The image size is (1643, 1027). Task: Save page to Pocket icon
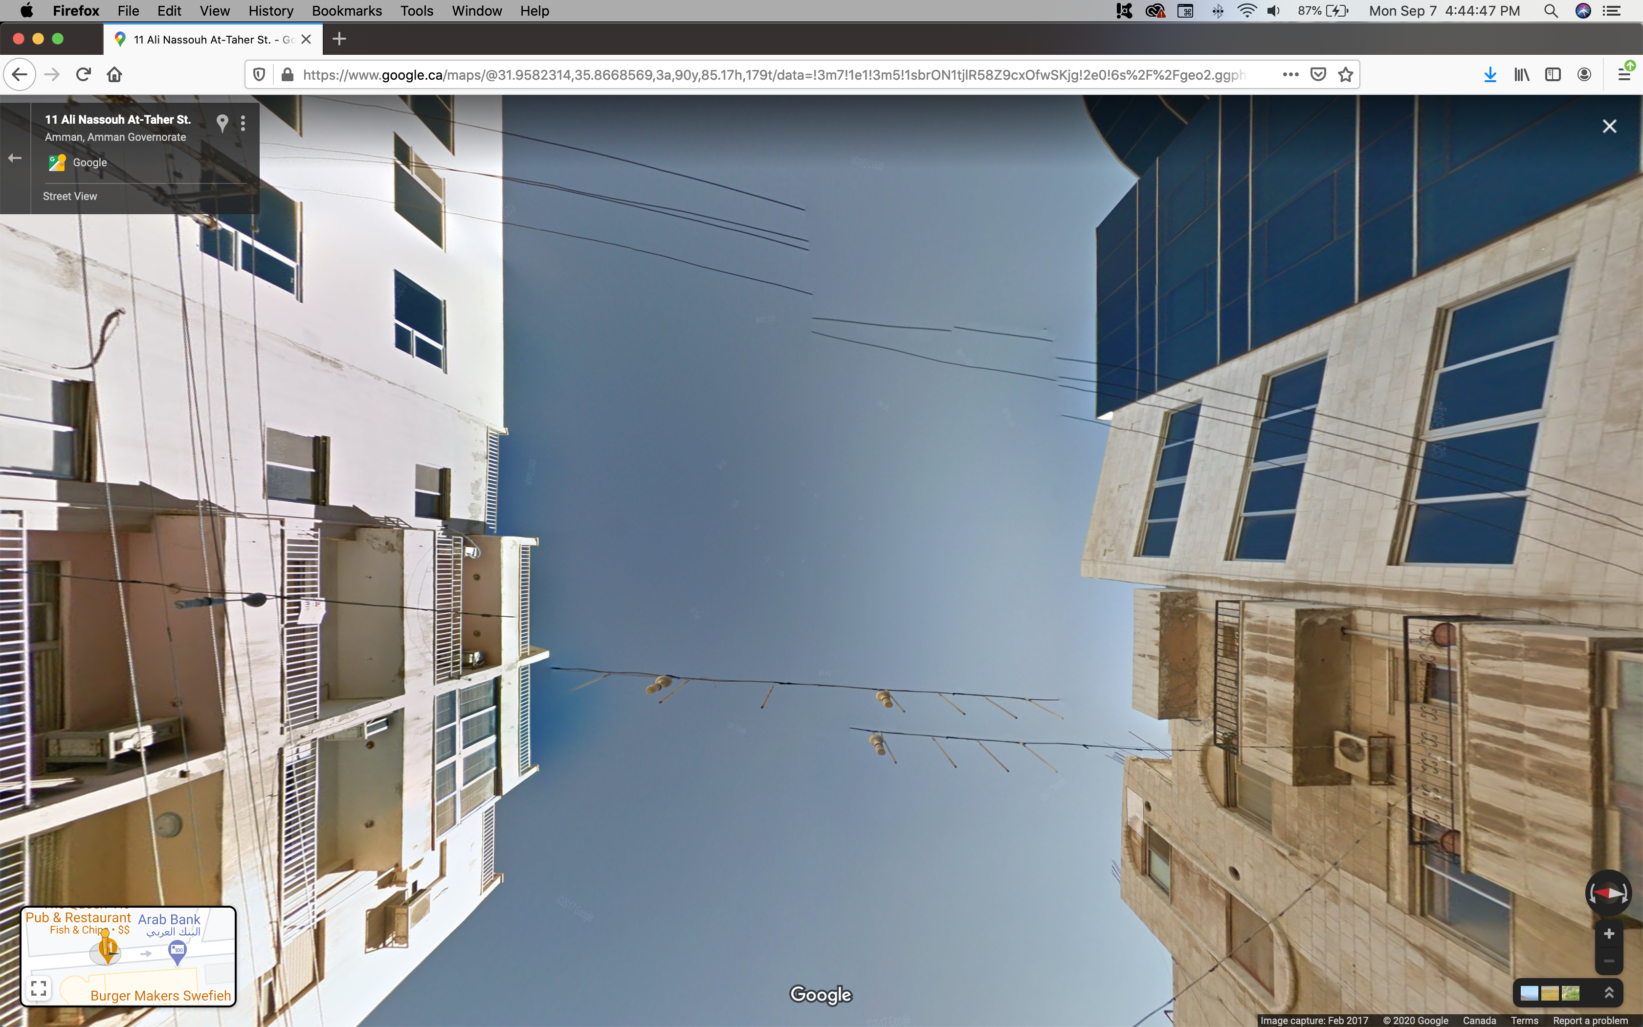1318,75
